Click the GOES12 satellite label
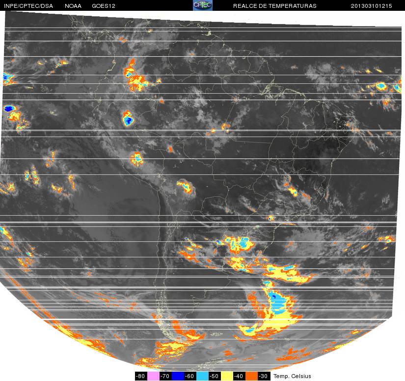Screen dimensions: 405x381 click(104, 6)
